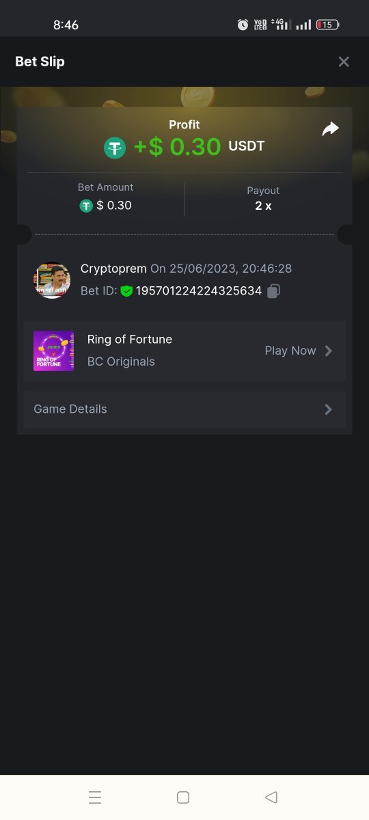Image resolution: width=369 pixels, height=820 pixels.
Task: Close the Bet Slip with X
Action: [x=344, y=61]
